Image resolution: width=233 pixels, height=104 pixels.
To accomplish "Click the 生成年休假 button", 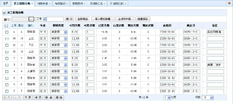I will [125, 19].
